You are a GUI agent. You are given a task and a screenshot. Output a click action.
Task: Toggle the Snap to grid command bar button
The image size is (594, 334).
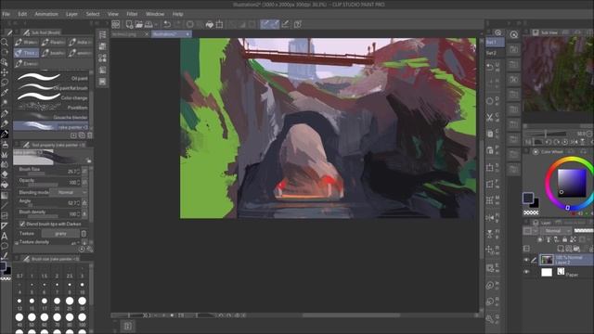(285, 24)
